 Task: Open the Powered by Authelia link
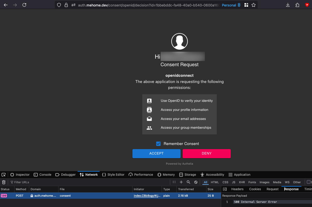[180, 164]
